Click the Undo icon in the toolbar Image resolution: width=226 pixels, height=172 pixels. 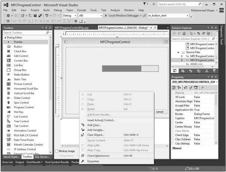pyautogui.click(x=47, y=16)
